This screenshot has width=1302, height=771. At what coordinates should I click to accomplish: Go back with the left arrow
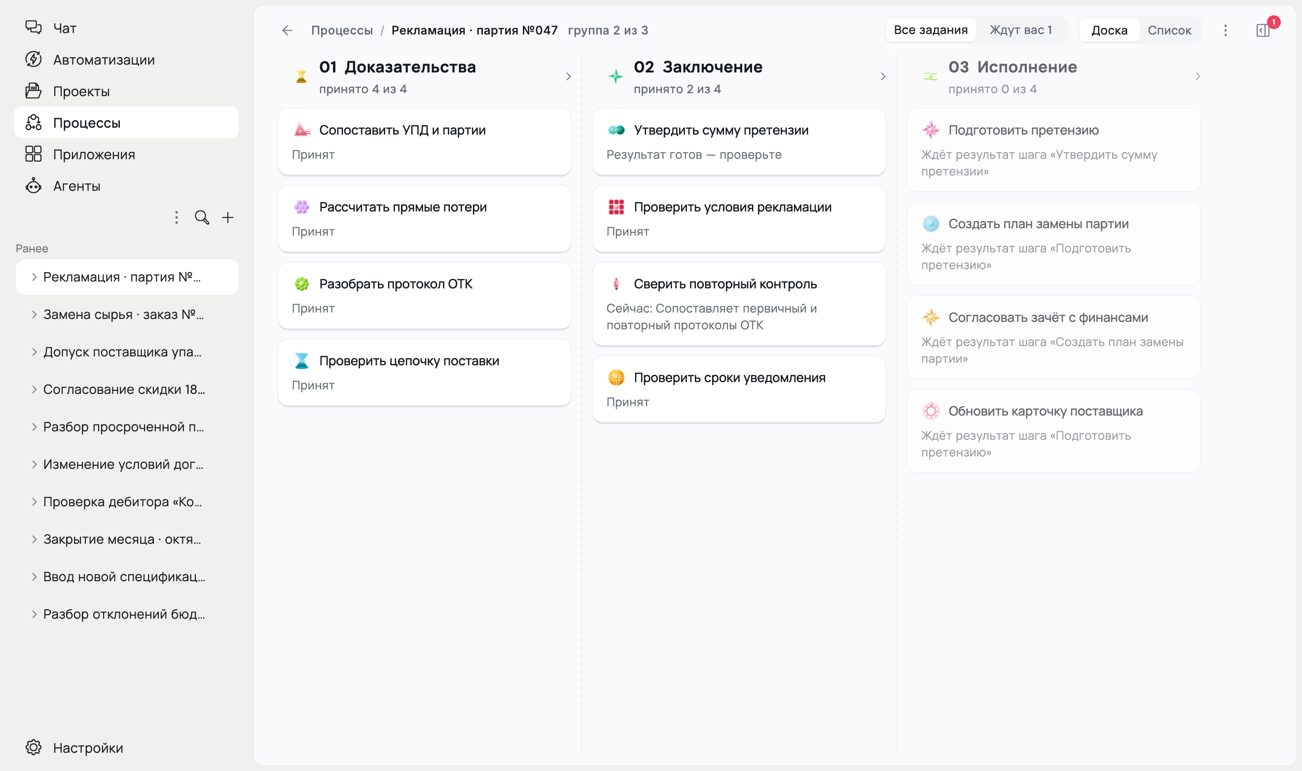(x=288, y=30)
